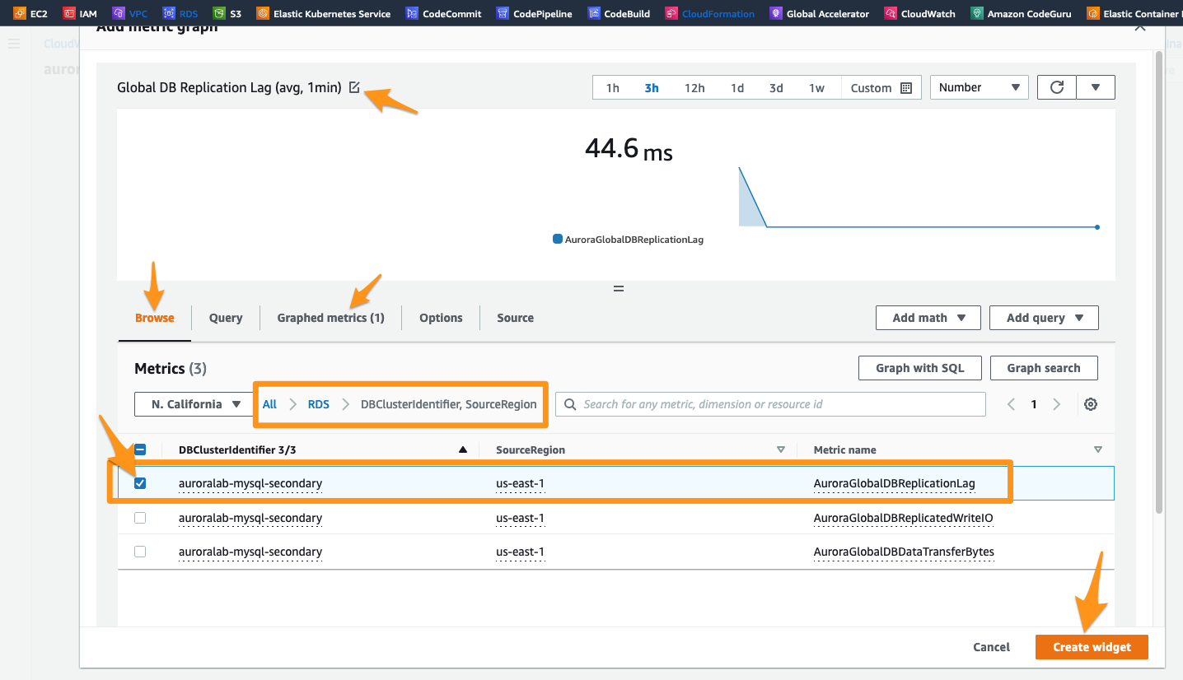The height and width of the screenshot is (680, 1183).
Task: Open the Number widget type dropdown
Action: (980, 87)
